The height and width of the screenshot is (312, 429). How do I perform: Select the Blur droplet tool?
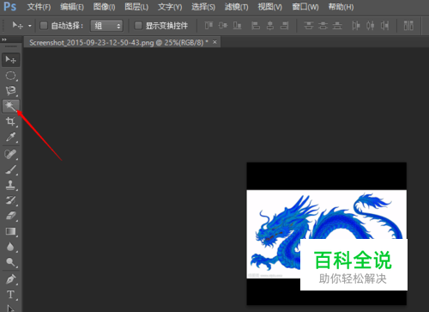click(x=11, y=247)
